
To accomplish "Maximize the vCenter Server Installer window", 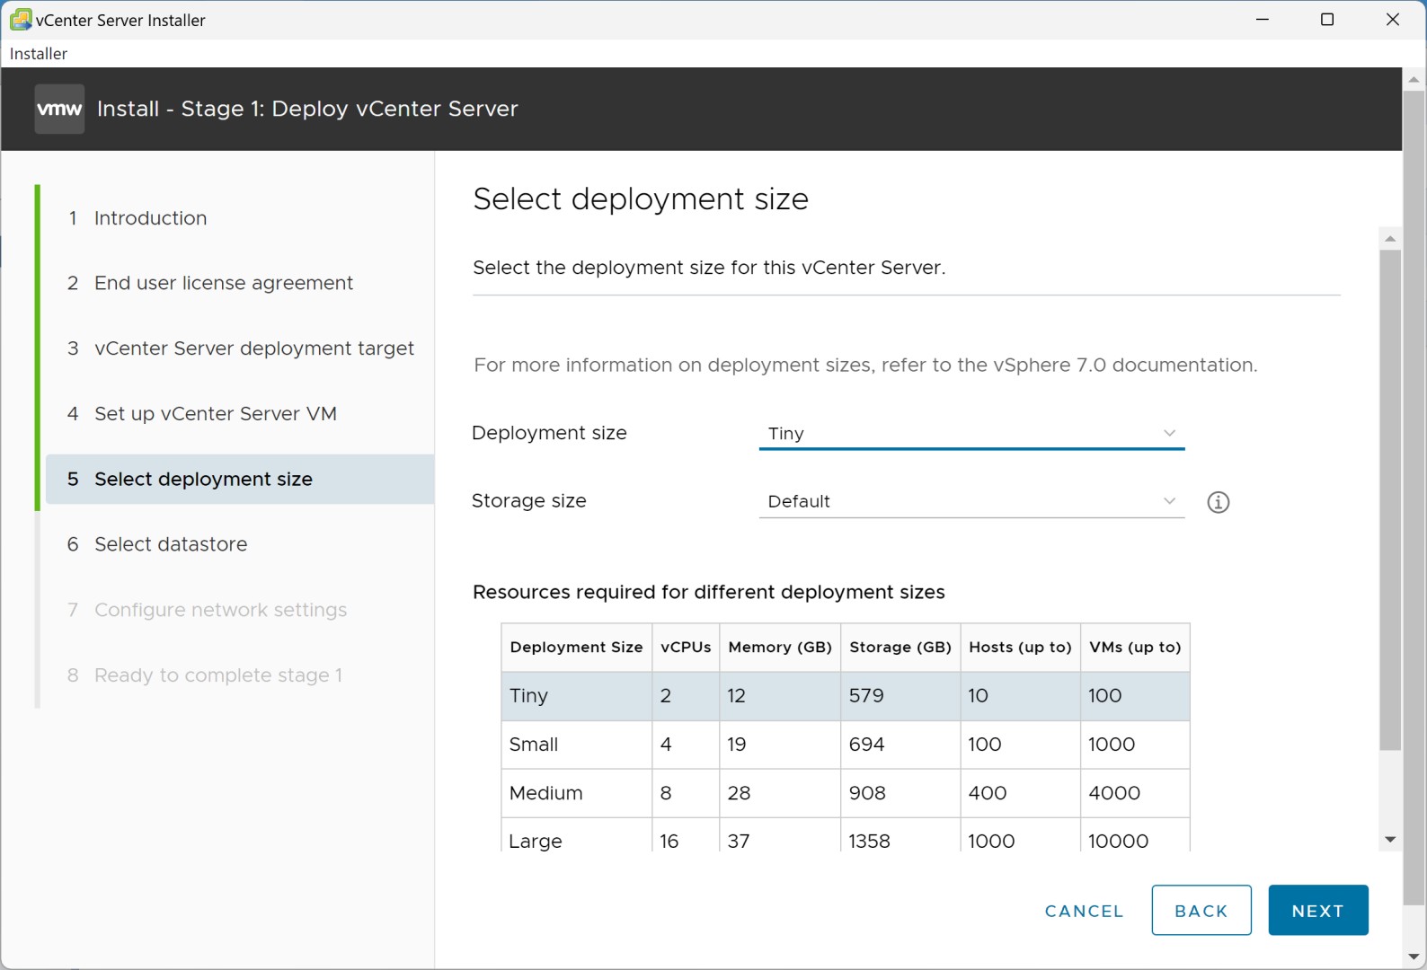I will click(x=1327, y=20).
